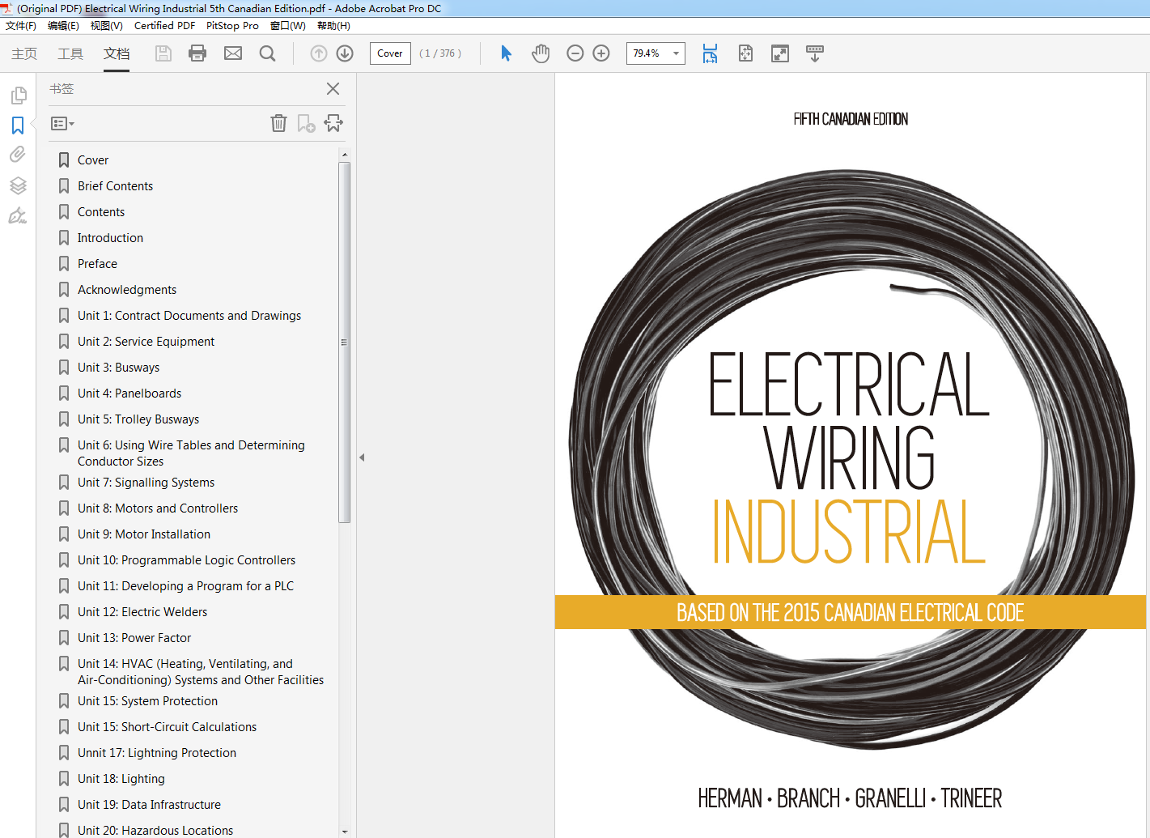Select the Preface bookmark
Viewport: 1150px width, 838px height.
97,264
